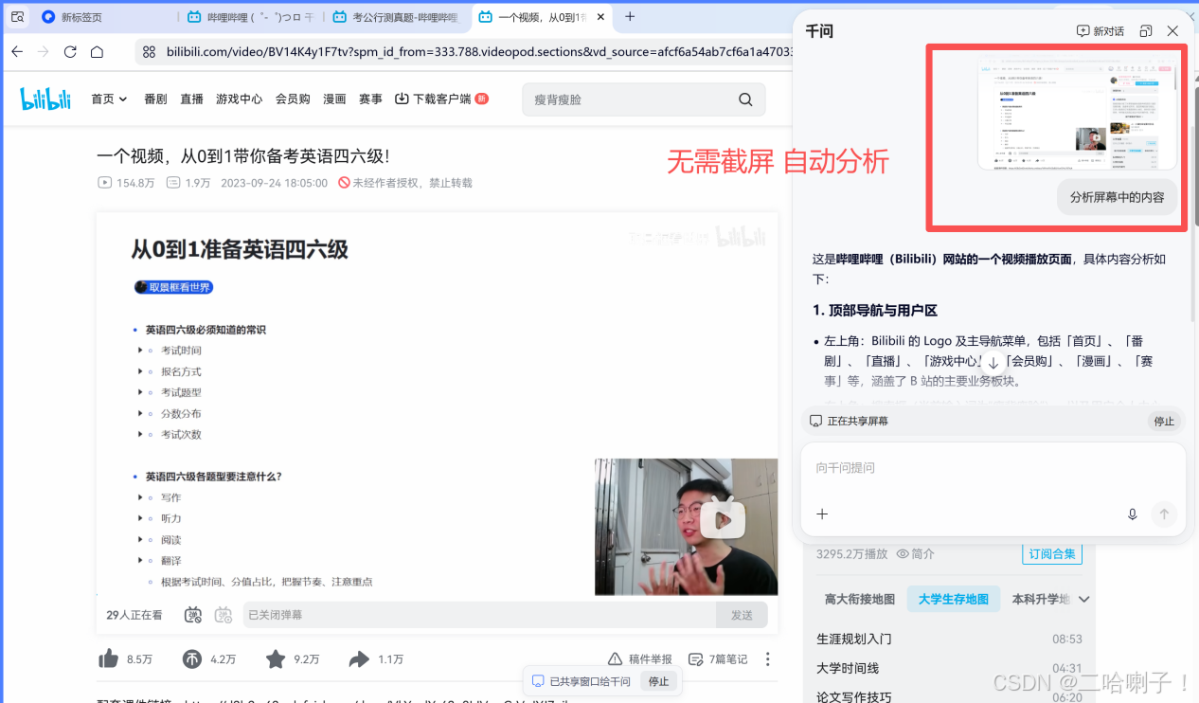Open more options three-dot menu below video

[768, 658]
